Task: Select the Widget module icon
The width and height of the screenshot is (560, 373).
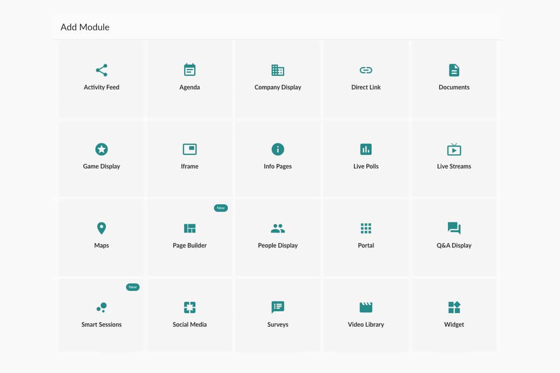Action: point(454,307)
